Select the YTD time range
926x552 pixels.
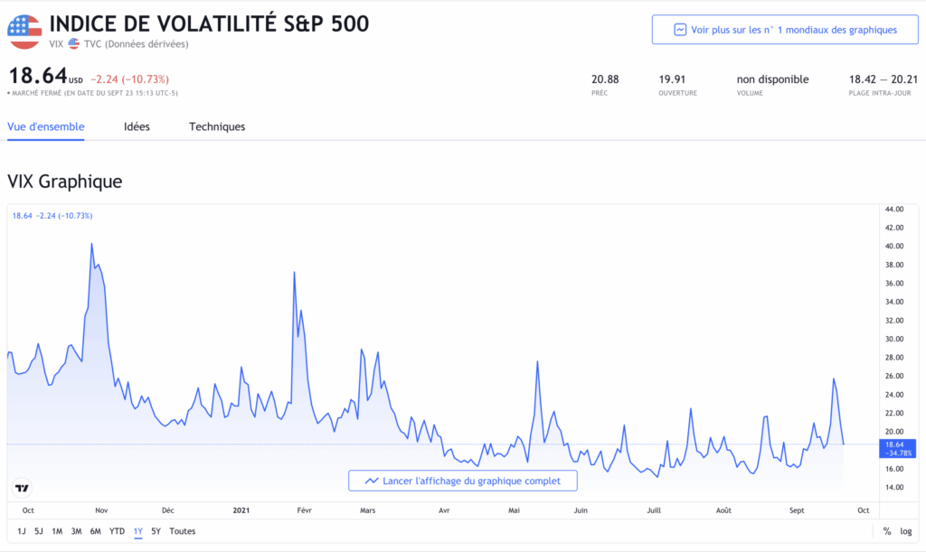(x=117, y=531)
